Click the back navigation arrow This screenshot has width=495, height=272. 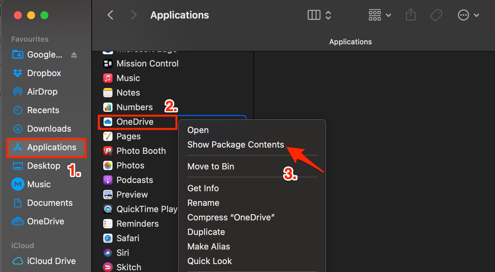110,15
